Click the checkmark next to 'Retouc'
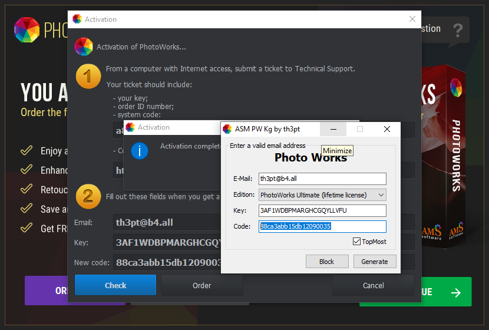Screen dimensions: 489x330 (x=27, y=189)
